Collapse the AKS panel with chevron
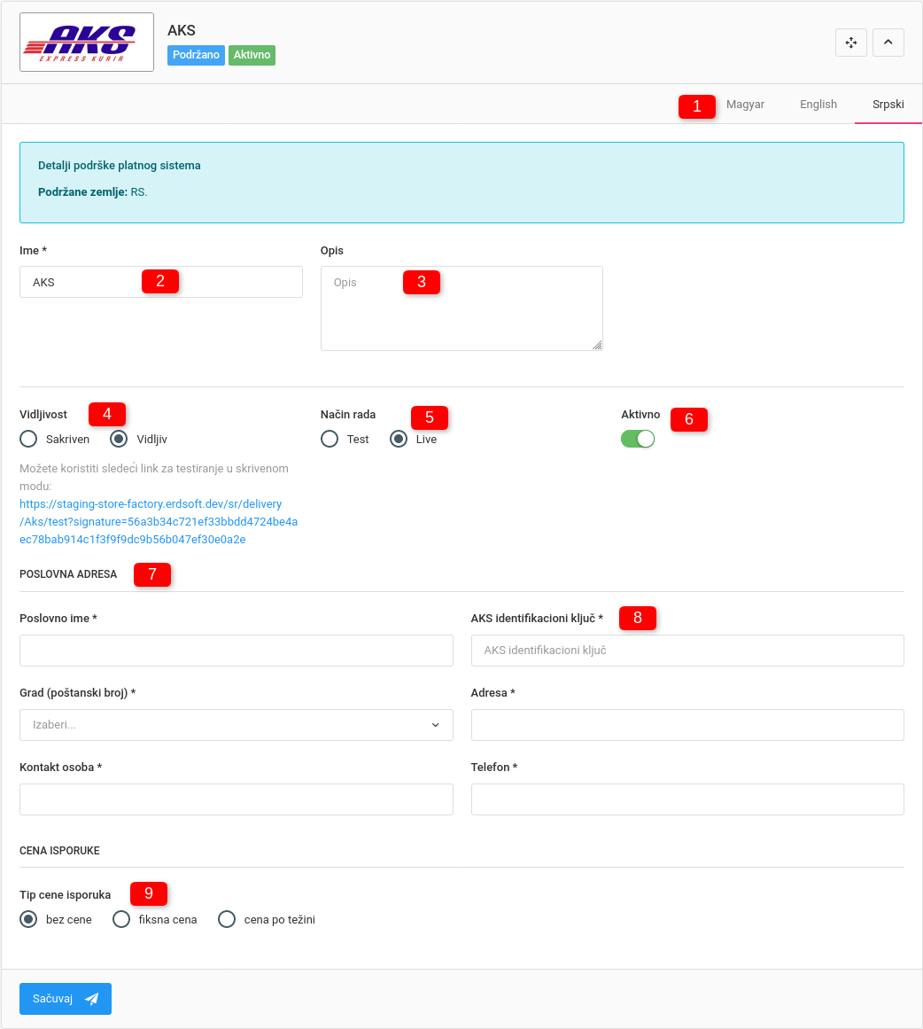The height and width of the screenshot is (1029, 923). pyautogui.click(x=888, y=43)
